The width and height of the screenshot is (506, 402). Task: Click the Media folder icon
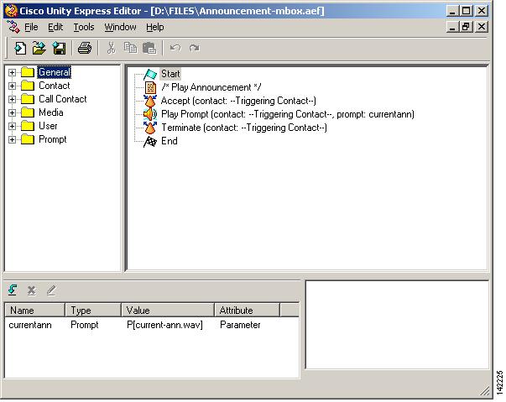28,112
